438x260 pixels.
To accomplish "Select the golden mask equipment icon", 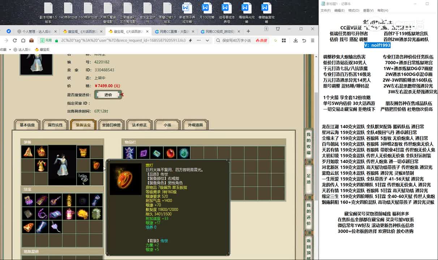I will point(83,152).
